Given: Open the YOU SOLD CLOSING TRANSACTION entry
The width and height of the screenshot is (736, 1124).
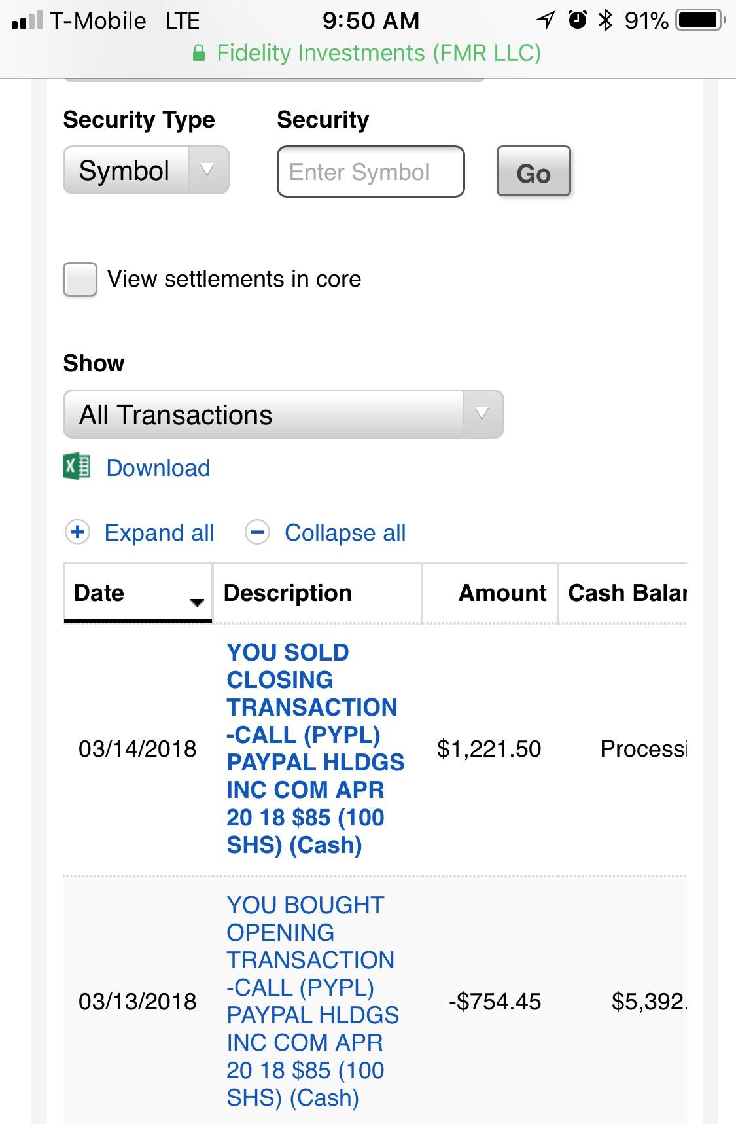Looking at the screenshot, I should click(x=314, y=748).
